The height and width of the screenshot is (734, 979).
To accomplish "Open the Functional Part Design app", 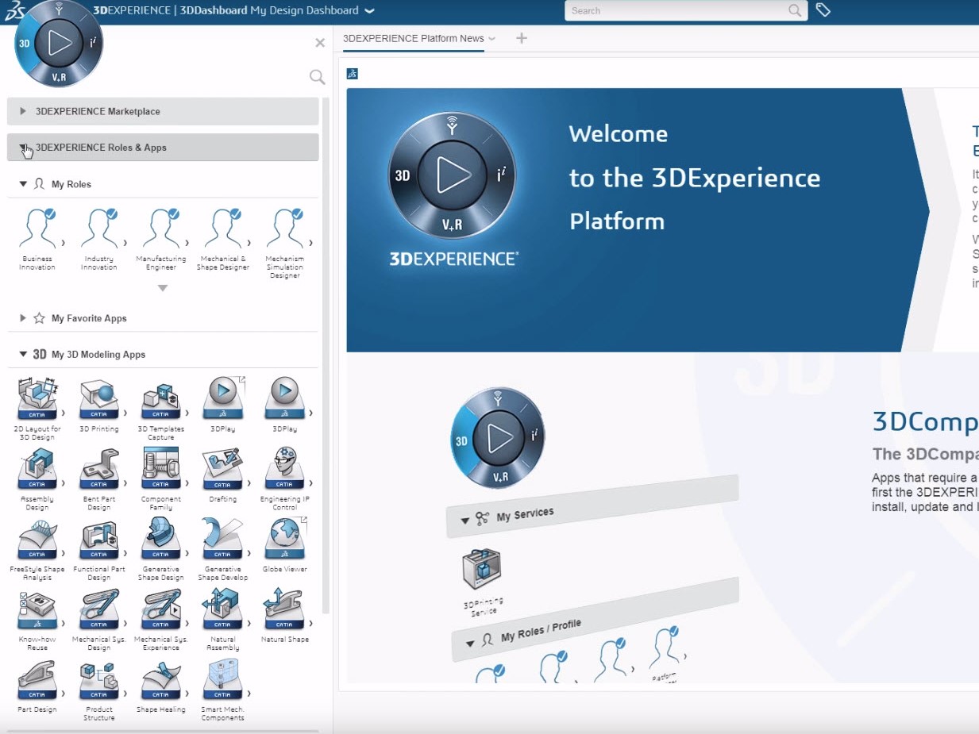I will [99, 539].
